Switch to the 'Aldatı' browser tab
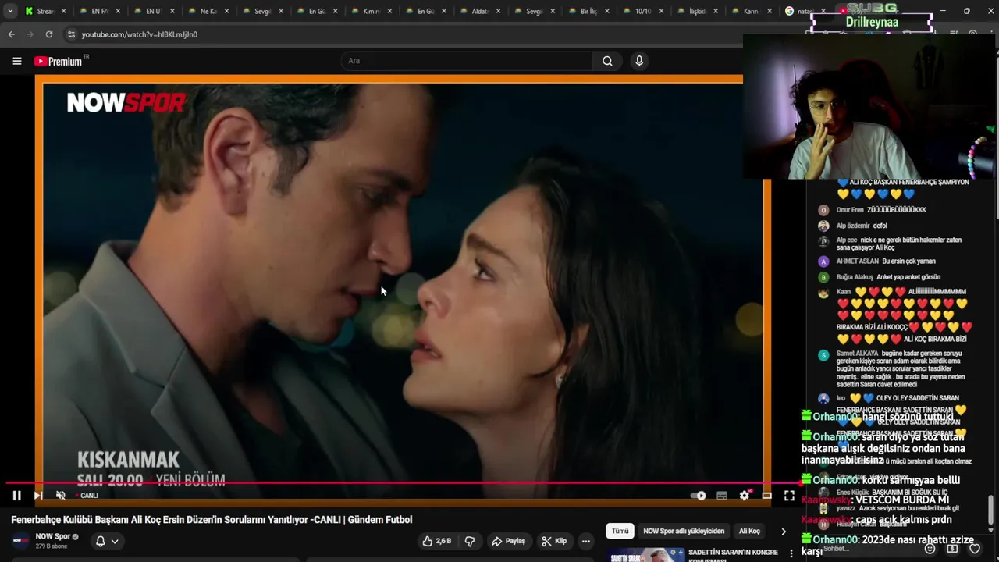The image size is (999, 562). (x=480, y=11)
